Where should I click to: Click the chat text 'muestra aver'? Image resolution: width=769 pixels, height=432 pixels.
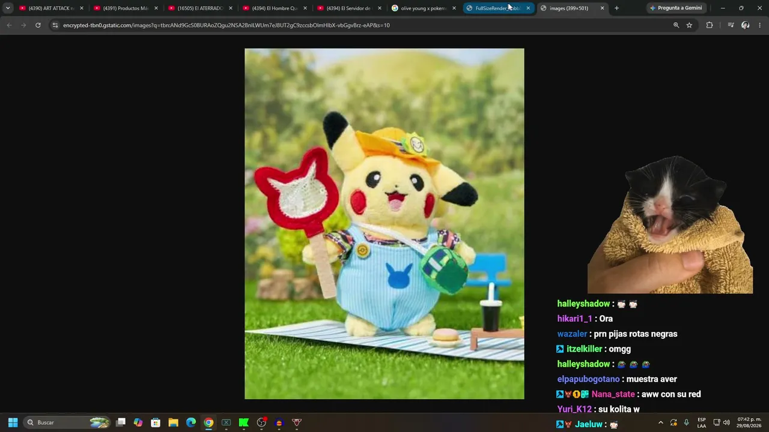click(652, 379)
